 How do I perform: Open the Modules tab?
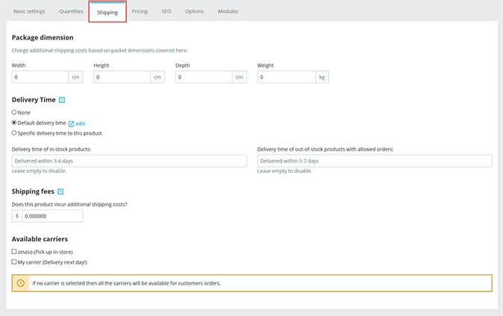pyautogui.click(x=228, y=12)
